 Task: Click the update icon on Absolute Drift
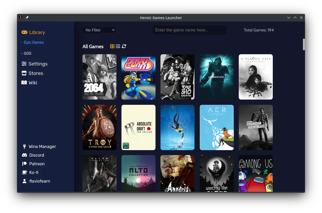click(x=126, y=146)
